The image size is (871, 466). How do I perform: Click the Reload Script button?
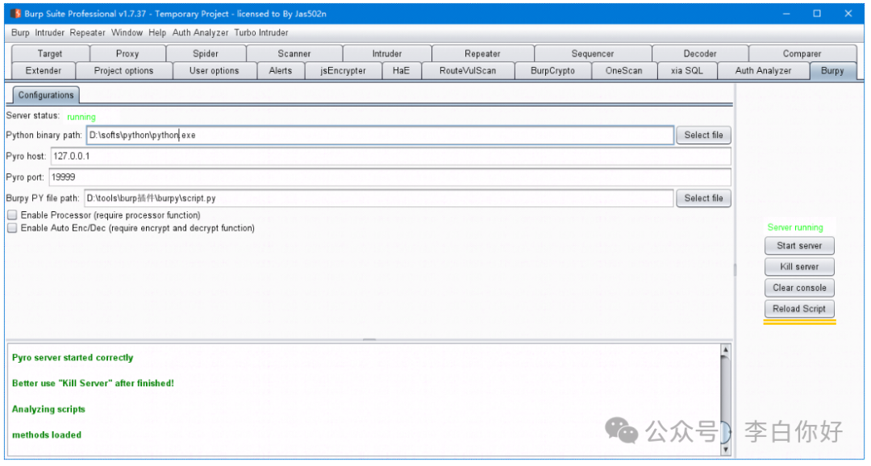799,309
